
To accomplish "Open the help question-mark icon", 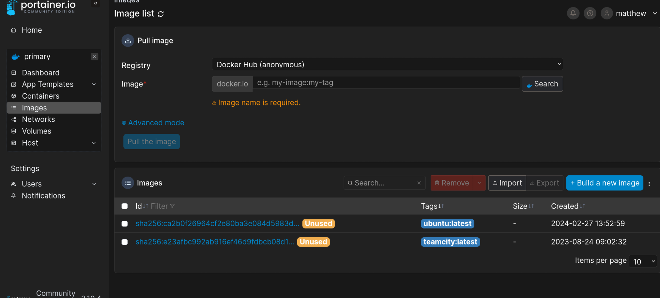I will click(x=590, y=13).
